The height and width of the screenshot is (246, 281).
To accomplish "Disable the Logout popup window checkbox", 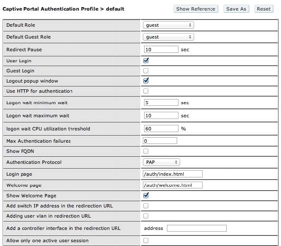I will pyautogui.click(x=146, y=80).
